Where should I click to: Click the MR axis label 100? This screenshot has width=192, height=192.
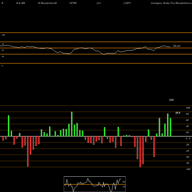click(x=188, y=108)
